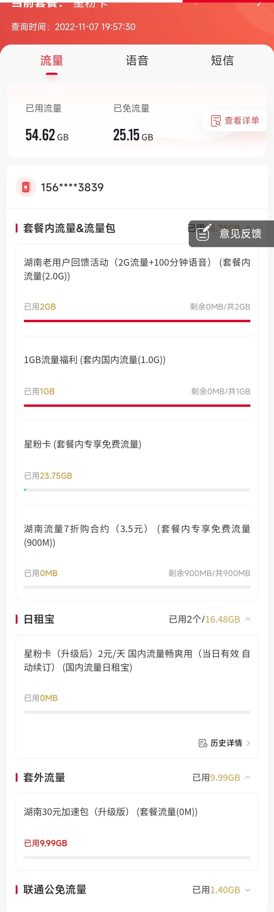Tap the 湖南30元加速包 entry
This screenshot has width=274, height=912.
click(x=111, y=812)
